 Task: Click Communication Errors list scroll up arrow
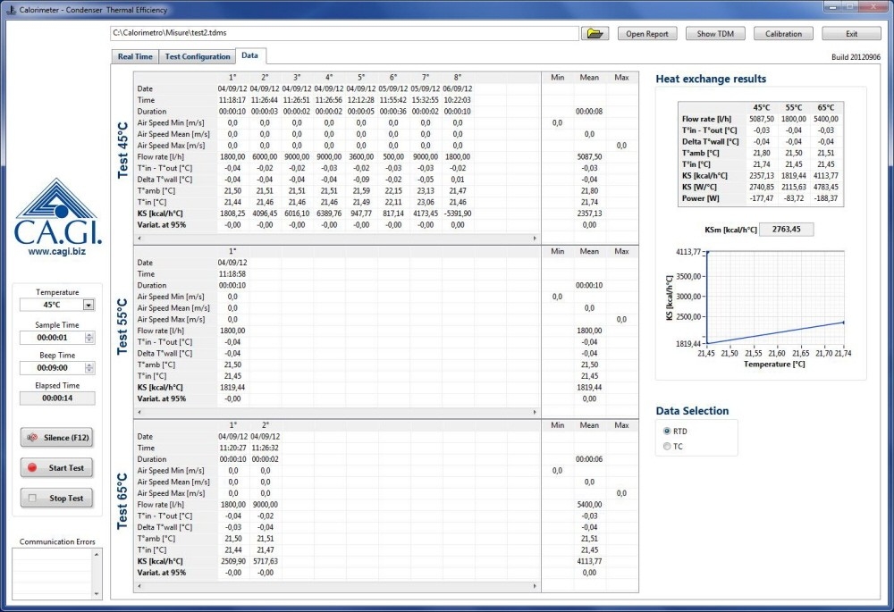(97, 554)
